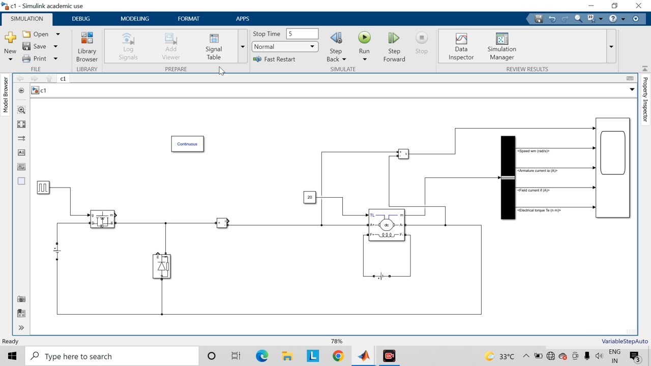Expand the Print dropdown arrow
The image size is (651, 366).
click(x=55, y=58)
